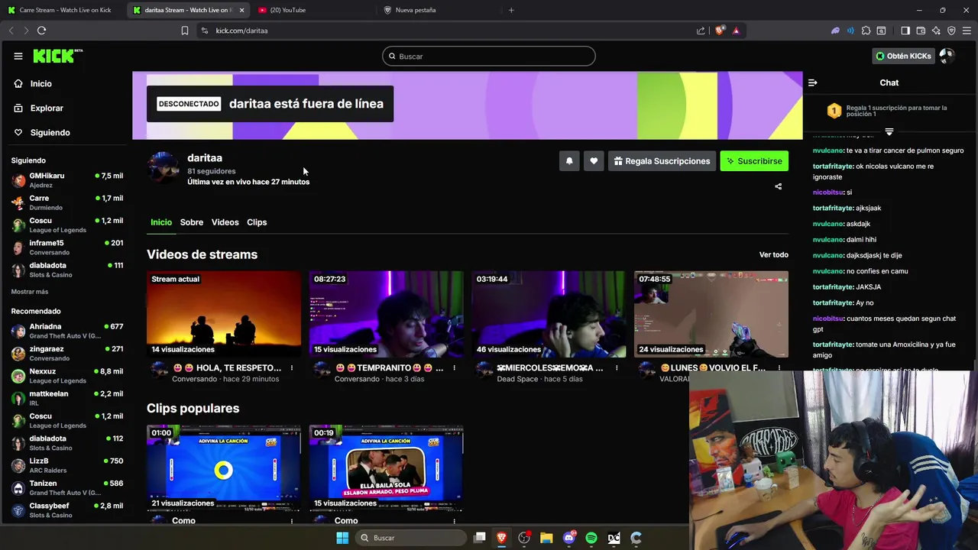Switch to the Clips tab
The height and width of the screenshot is (550, 978).
pyautogui.click(x=257, y=222)
